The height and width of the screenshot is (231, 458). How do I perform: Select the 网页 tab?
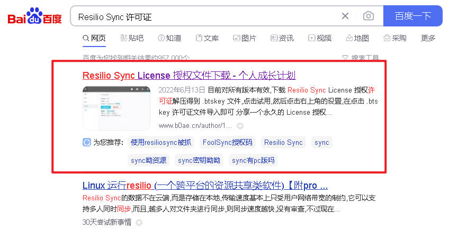pos(94,38)
